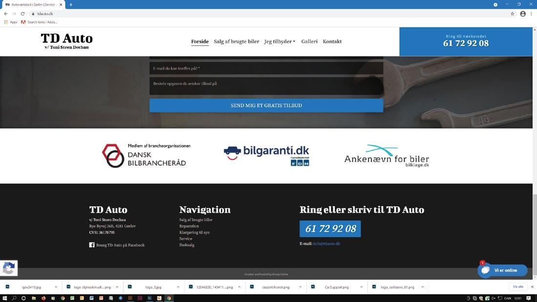Open the Galleri menu item
The image size is (537, 302).
pyautogui.click(x=309, y=42)
